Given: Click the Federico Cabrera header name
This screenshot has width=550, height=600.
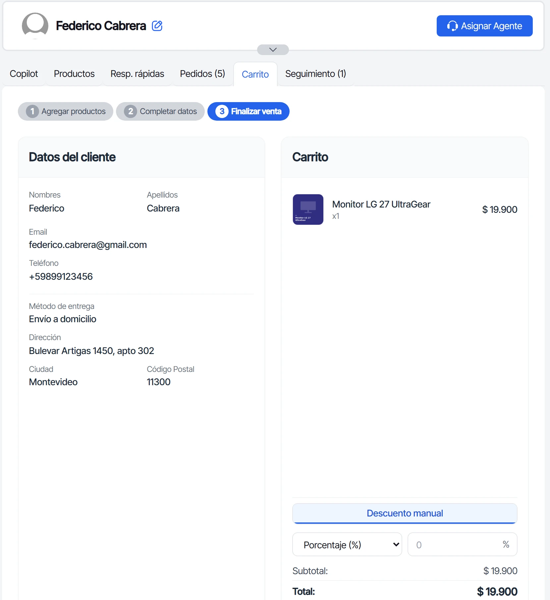Looking at the screenshot, I should (x=101, y=26).
